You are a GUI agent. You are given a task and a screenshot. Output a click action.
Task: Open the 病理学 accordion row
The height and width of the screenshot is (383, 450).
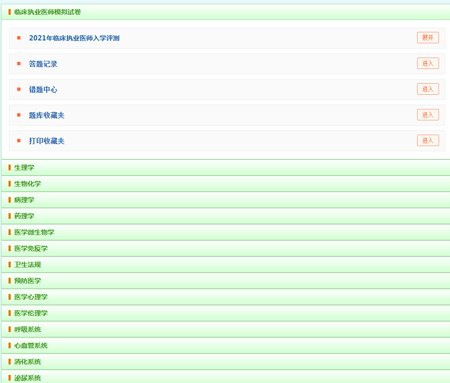[x=24, y=200]
